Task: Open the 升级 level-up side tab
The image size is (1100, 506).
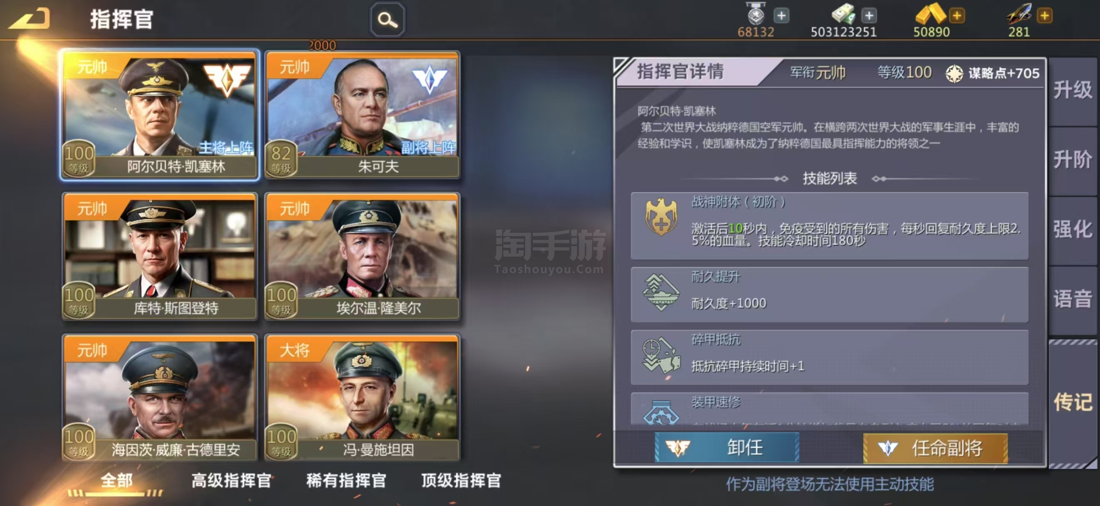Action: click(1072, 91)
